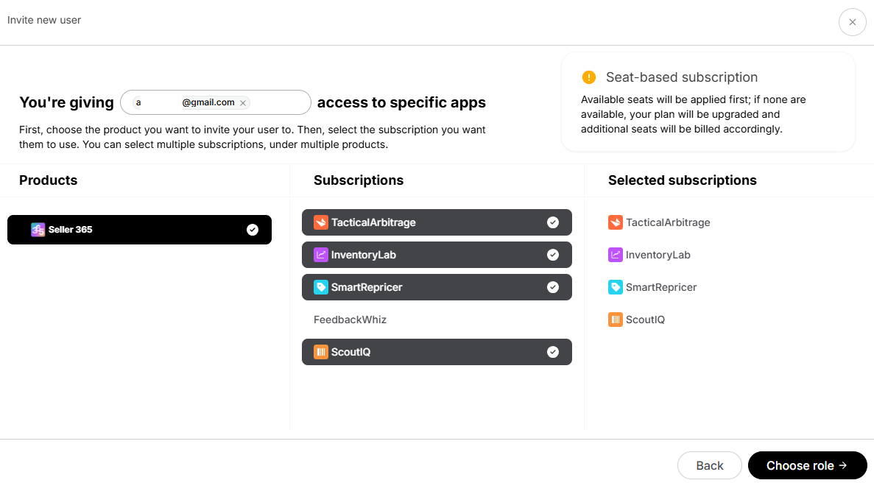This screenshot has height=483, width=874.
Task: Uncheck the TacticalArbitrage subscription checkmark
Action: [553, 222]
